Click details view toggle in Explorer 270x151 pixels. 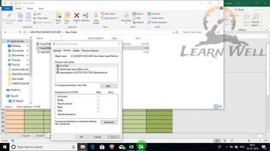click(216, 107)
